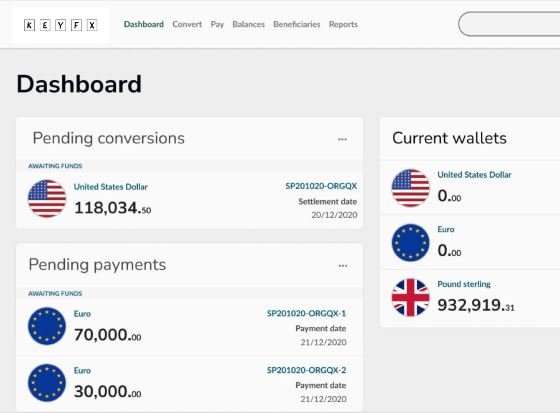Open payment reference SP201020-ORGQX-1

click(306, 314)
